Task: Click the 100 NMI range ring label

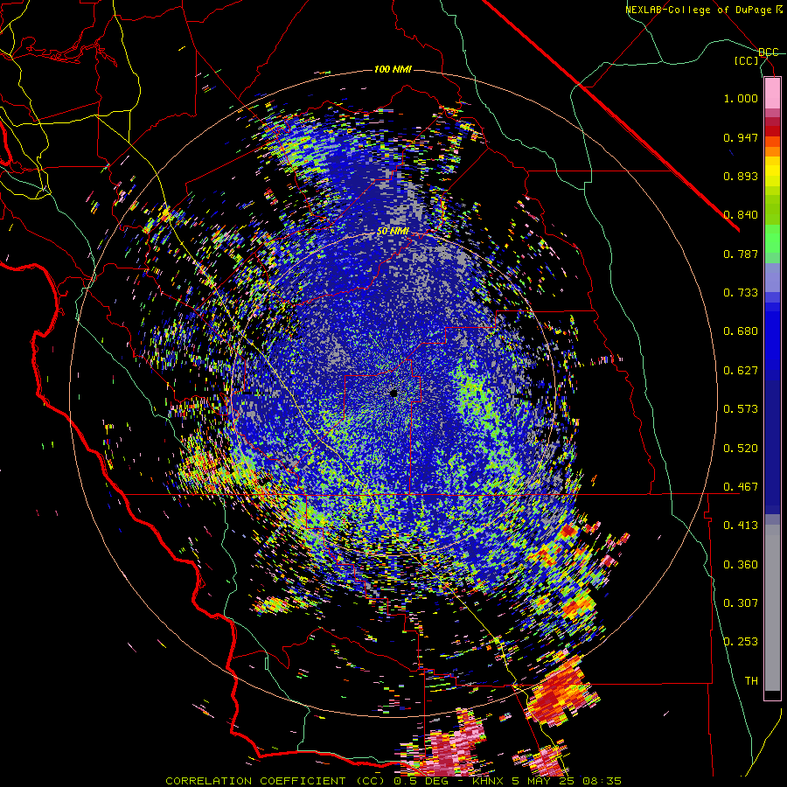Action: click(x=393, y=69)
